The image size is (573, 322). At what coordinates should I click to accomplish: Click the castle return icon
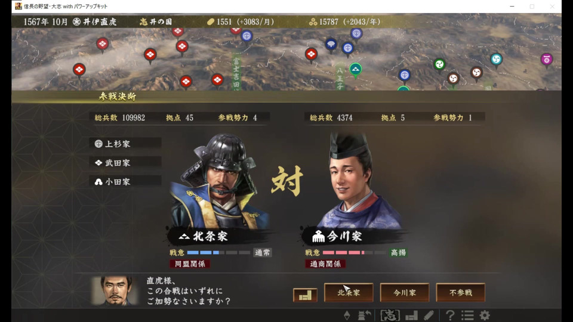pyautogui.click(x=364, y=315)
